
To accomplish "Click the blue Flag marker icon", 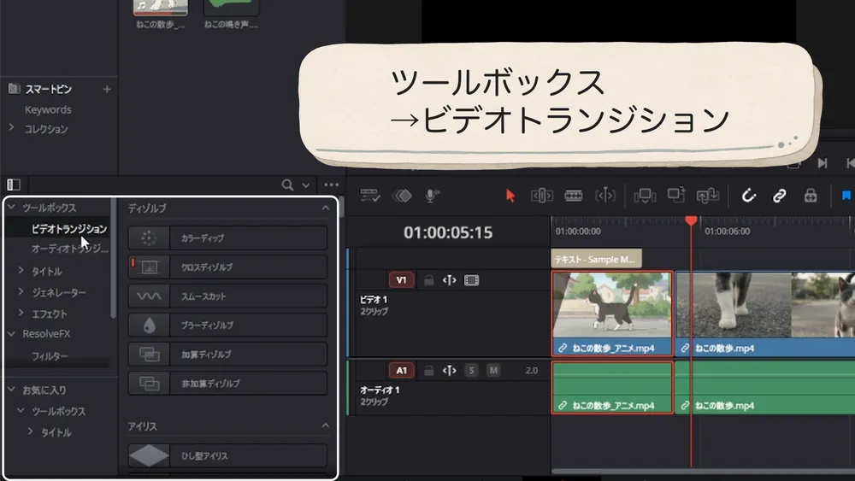I will [846, 196].
